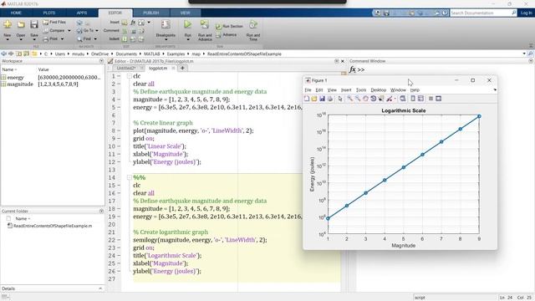Click the browse for folder icon in address bar
The image size is (535, 301).
tap(26, 54)
